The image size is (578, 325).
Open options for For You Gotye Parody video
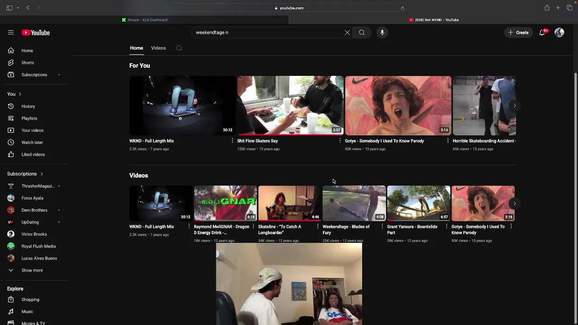click(448, 141)
